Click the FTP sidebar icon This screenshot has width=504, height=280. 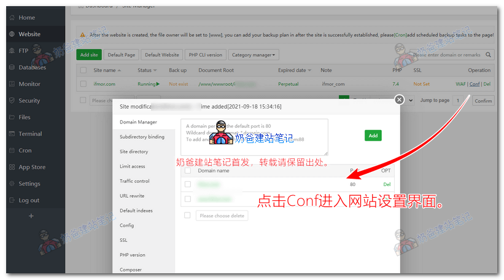pyautogui.click(x=12, y=51)
